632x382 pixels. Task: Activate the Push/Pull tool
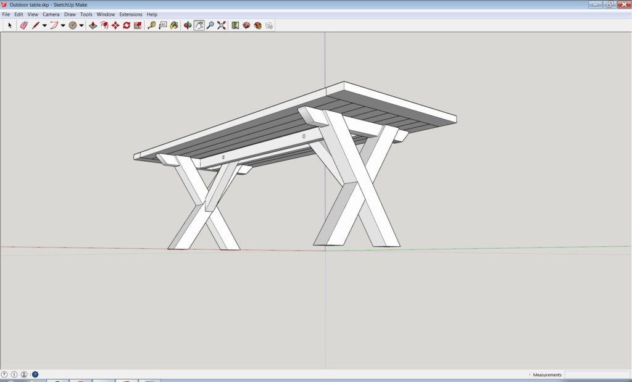point(93,25)
